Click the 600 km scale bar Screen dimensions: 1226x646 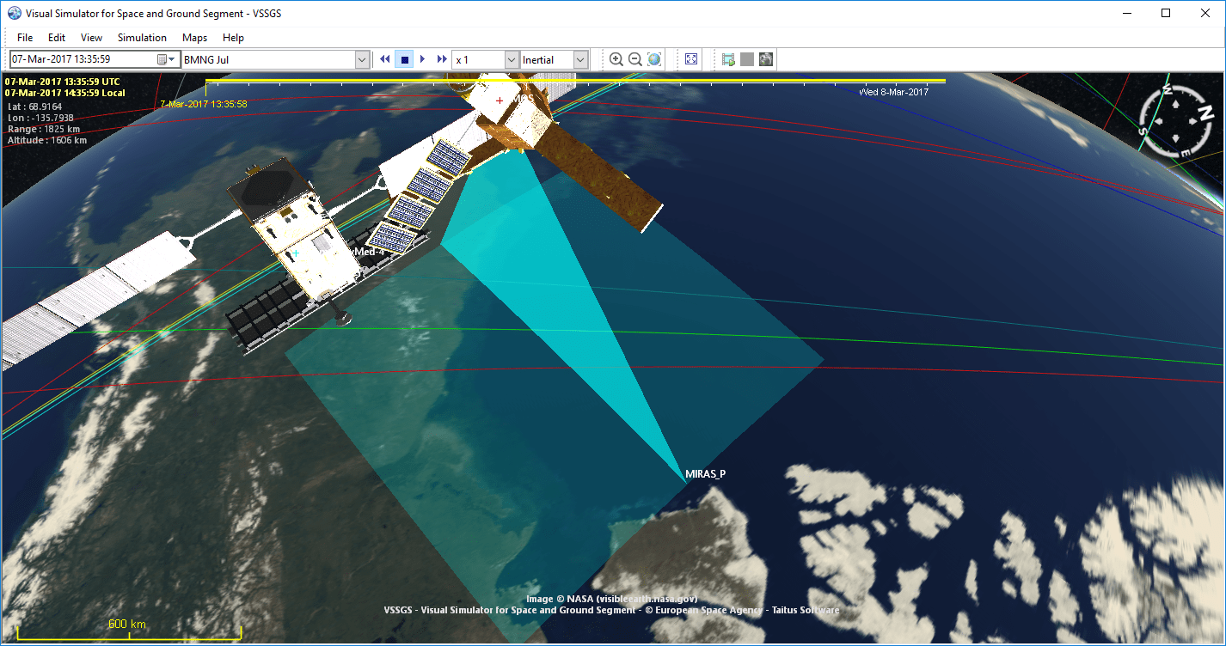(129, 631)
